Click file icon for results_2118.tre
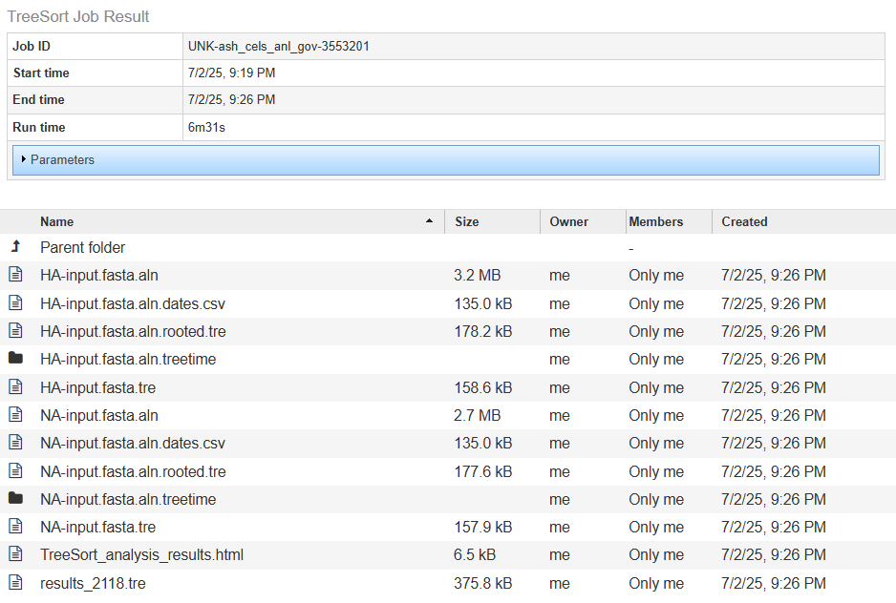The height and width of the screenshot is (603, 896). coord(15,582)
